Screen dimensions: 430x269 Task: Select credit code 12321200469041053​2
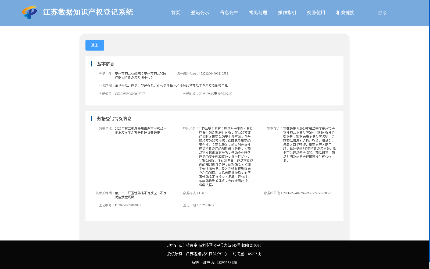[x=213, y=74]
